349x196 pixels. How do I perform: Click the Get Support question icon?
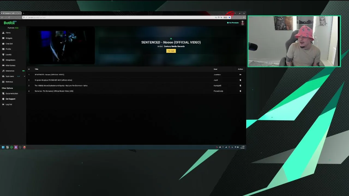(3, 99)
